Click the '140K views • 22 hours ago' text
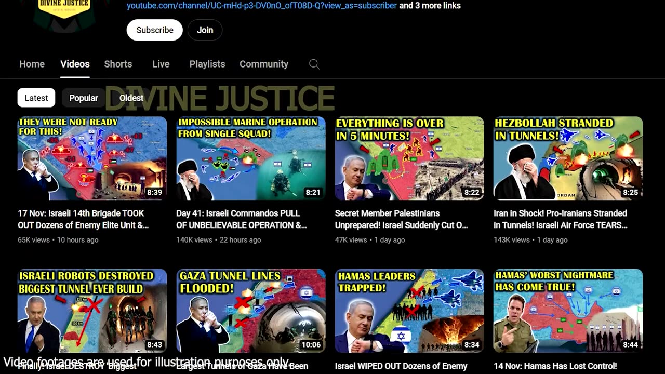665x374 pixels. 218,240
